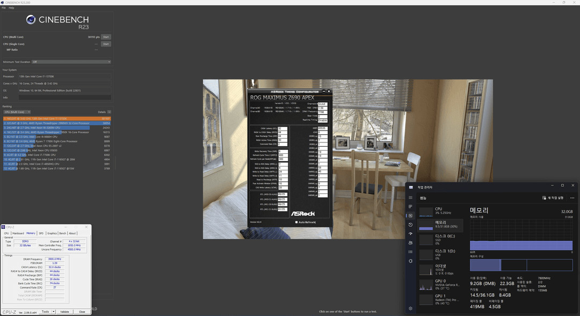Open App history icon in Task Manager
Screen dimensions: 580x316
pos(410,225)
